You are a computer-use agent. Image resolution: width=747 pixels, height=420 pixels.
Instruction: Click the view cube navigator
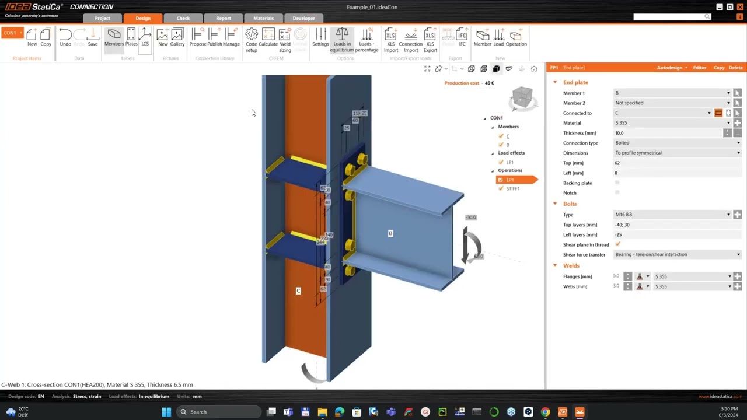point(522,99)
